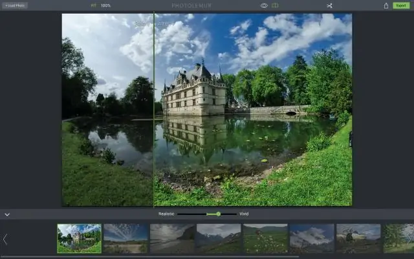Select the green meadow flowers thumbnail
This screenshot has width=414, height=259.
click(265, 238)
